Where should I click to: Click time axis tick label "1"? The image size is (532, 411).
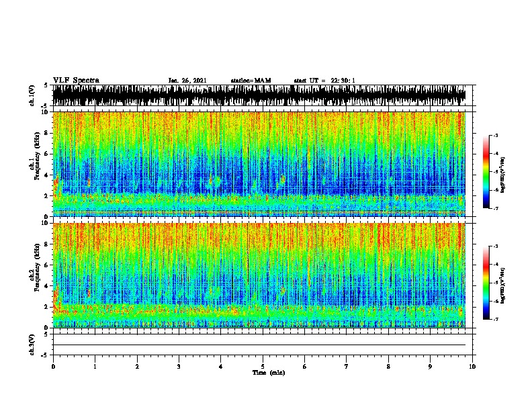point(95,367)
